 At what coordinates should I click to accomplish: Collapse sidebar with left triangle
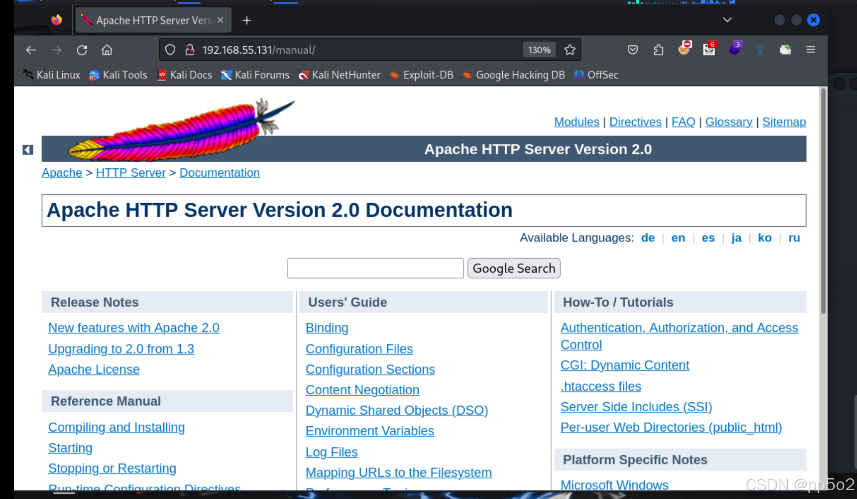pyautogui.click(x=28, y=150)
